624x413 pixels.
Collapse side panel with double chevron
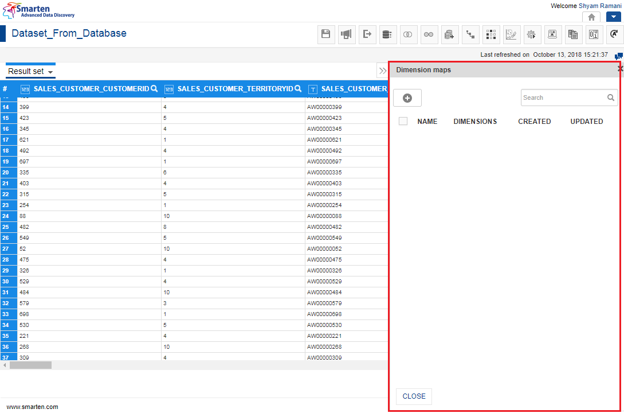pos(382,71)
